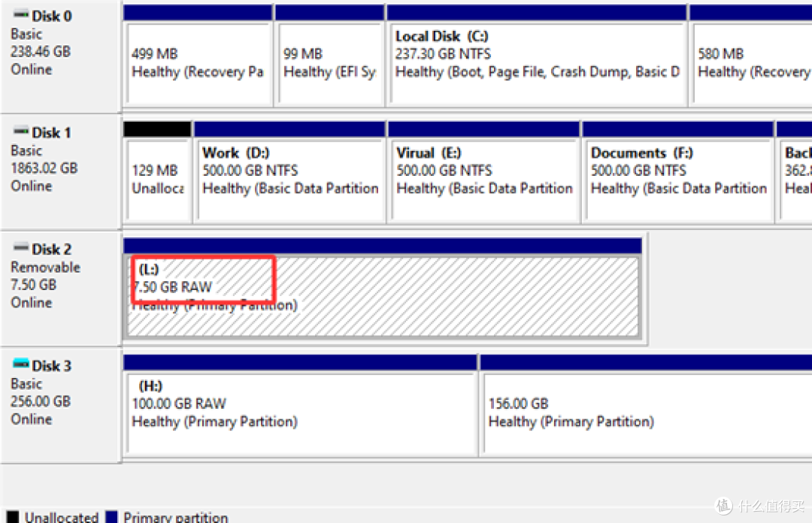Click the Disk 3 drive icon
Screen dimensions: 812x523
click(21, 364)
